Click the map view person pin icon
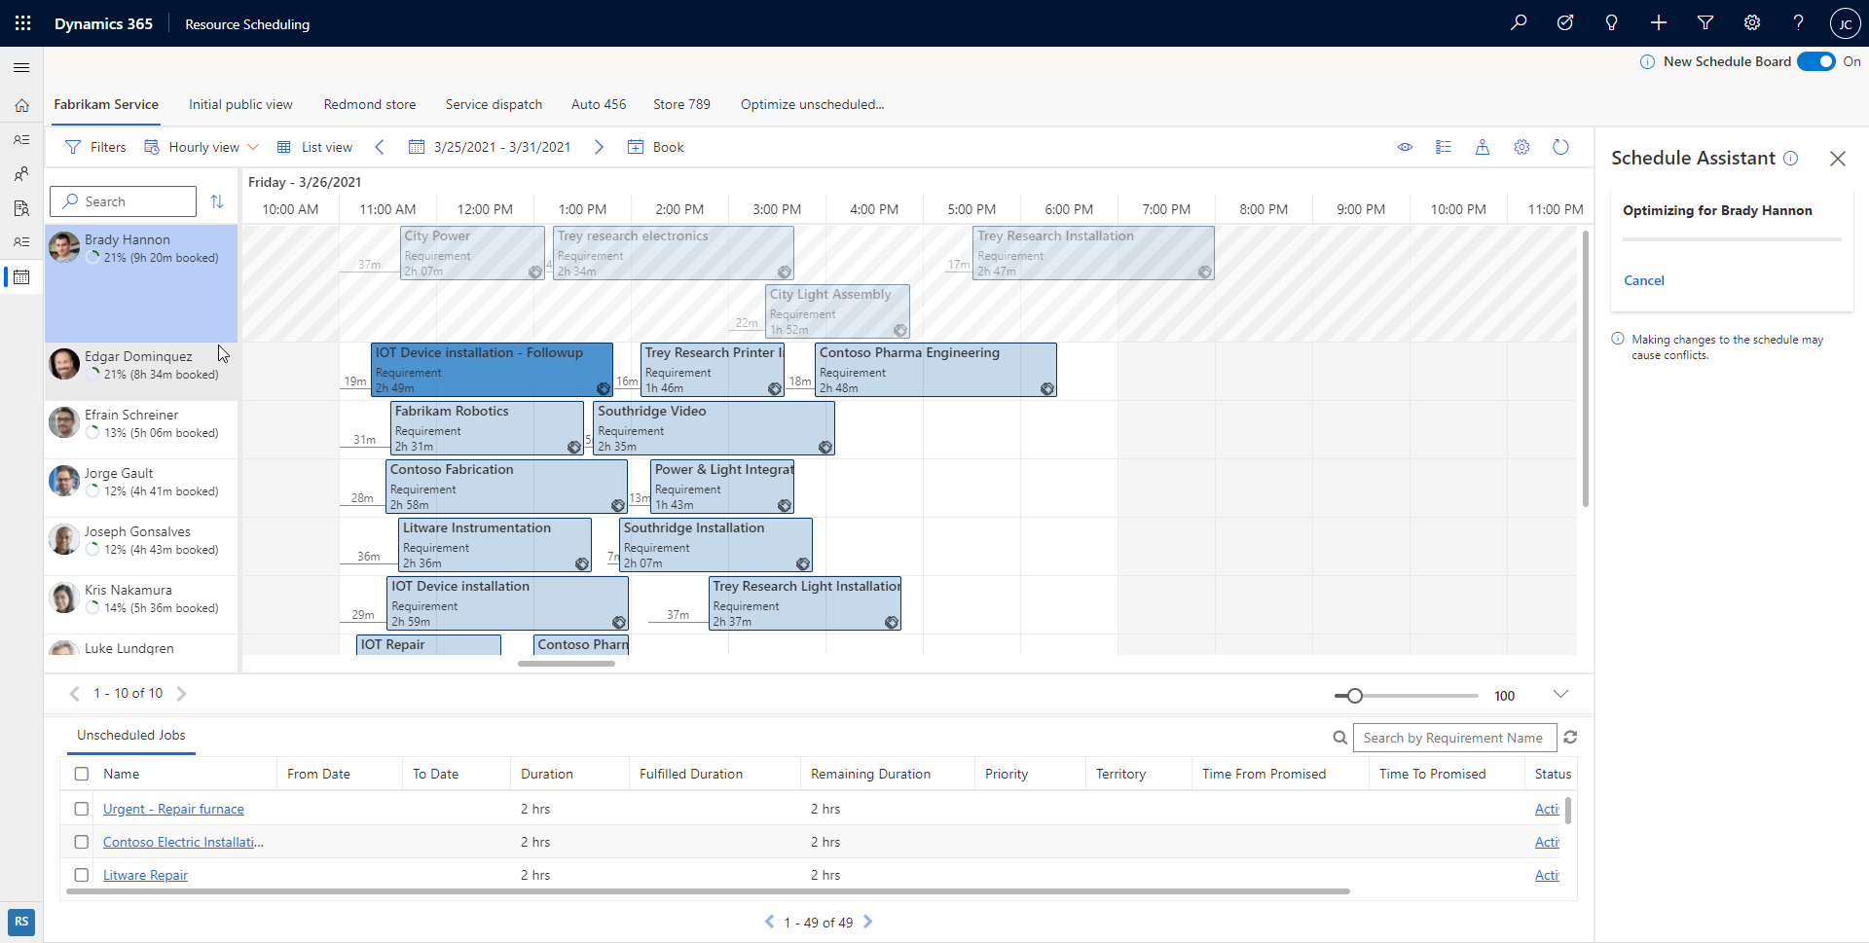The image size is (1869, 943). [x=1483, y=147]
